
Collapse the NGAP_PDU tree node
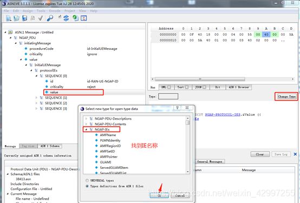coord(11,38)
